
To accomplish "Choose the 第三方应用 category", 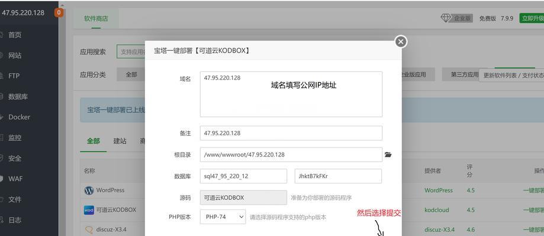I will [x=465, y=74].
